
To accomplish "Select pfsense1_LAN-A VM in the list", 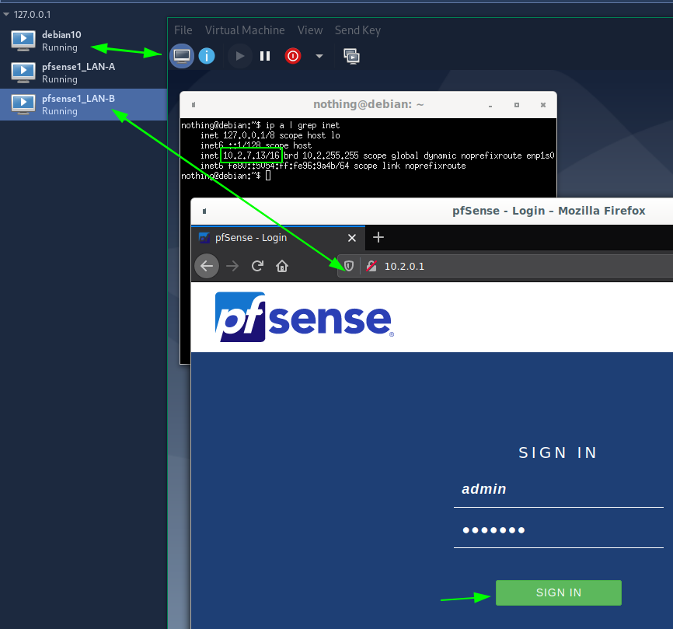I will 83,73.
